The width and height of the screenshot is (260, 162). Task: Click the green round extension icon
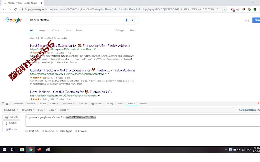pos(255,9)
